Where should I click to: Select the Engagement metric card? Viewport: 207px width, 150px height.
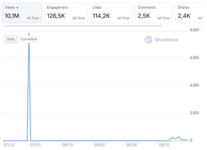point(66,13)
